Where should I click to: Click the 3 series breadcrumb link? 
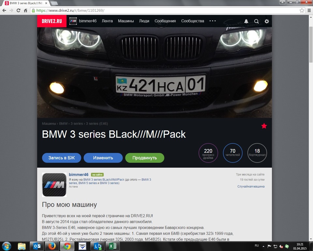coord(77,124)
